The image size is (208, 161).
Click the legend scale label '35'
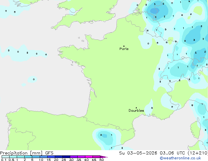[x=79, y=160]
